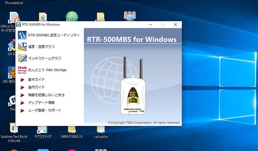Open おんどとり Web Storage text link
Image resolution: width=258 pixels, height=151 pixels.
point(47,70)
